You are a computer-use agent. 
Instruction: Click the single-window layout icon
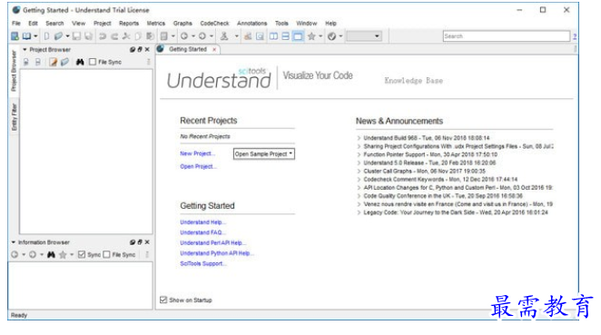coord(298,36)
